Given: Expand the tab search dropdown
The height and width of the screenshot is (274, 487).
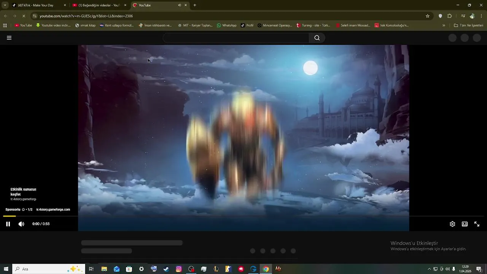Looking at the screenshot, I should (5, 5).
